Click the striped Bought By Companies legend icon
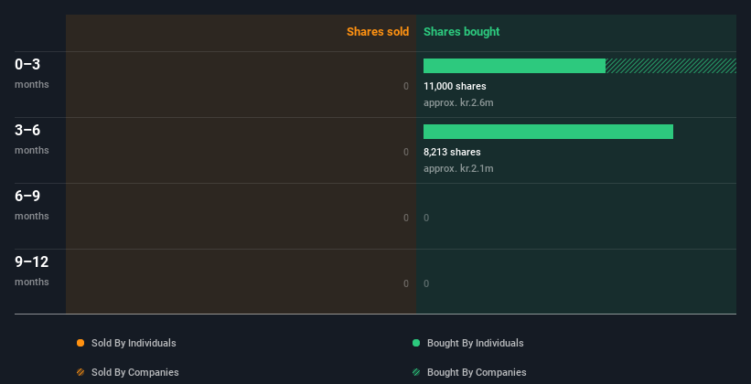This screenshot has height=384, width=751. 416,372
